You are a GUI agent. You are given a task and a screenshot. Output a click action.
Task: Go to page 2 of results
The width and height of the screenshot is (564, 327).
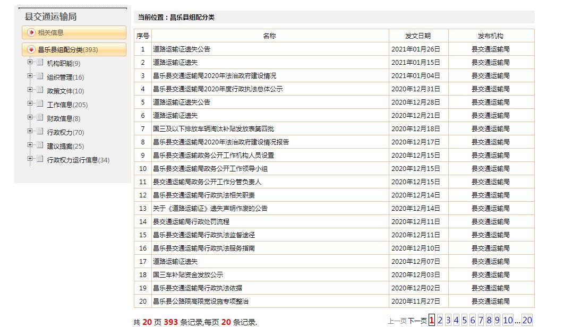pyautogui.click(x=440, y=320)
